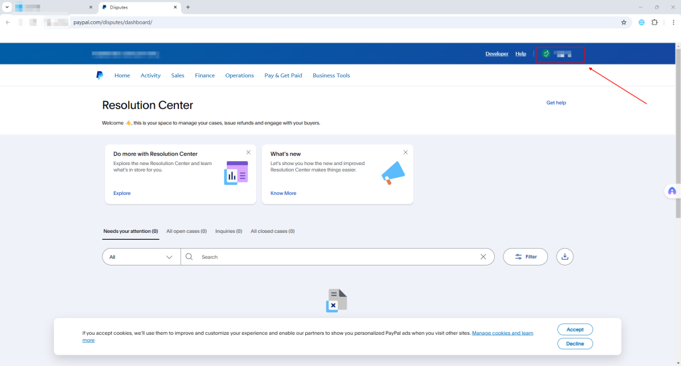Viewport: 681px width, 366px height.
Task: Go to Home in navigation
Action: [x=122, y=76]
